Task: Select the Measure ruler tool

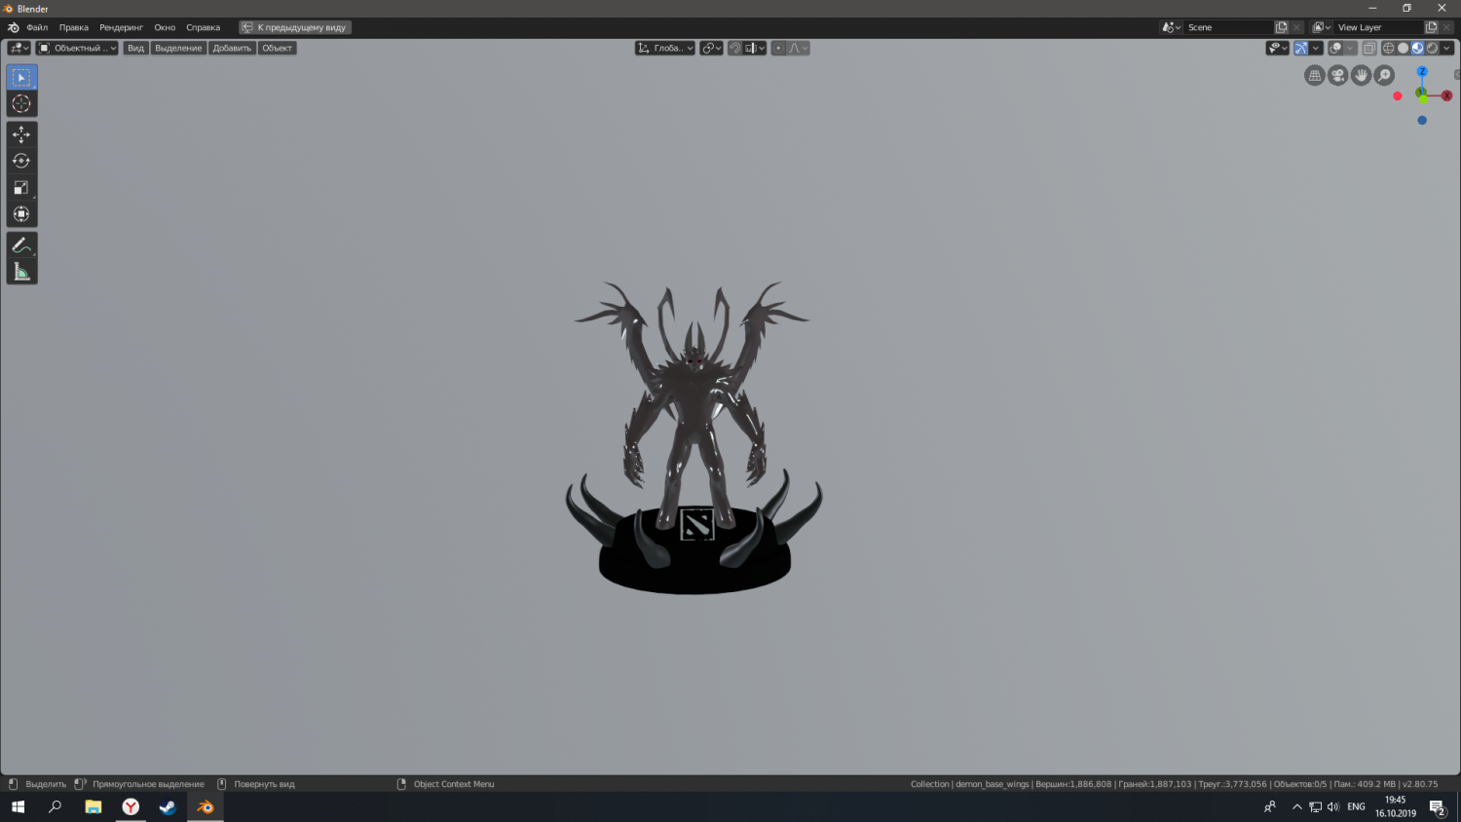Action: (x=21, y=272)
